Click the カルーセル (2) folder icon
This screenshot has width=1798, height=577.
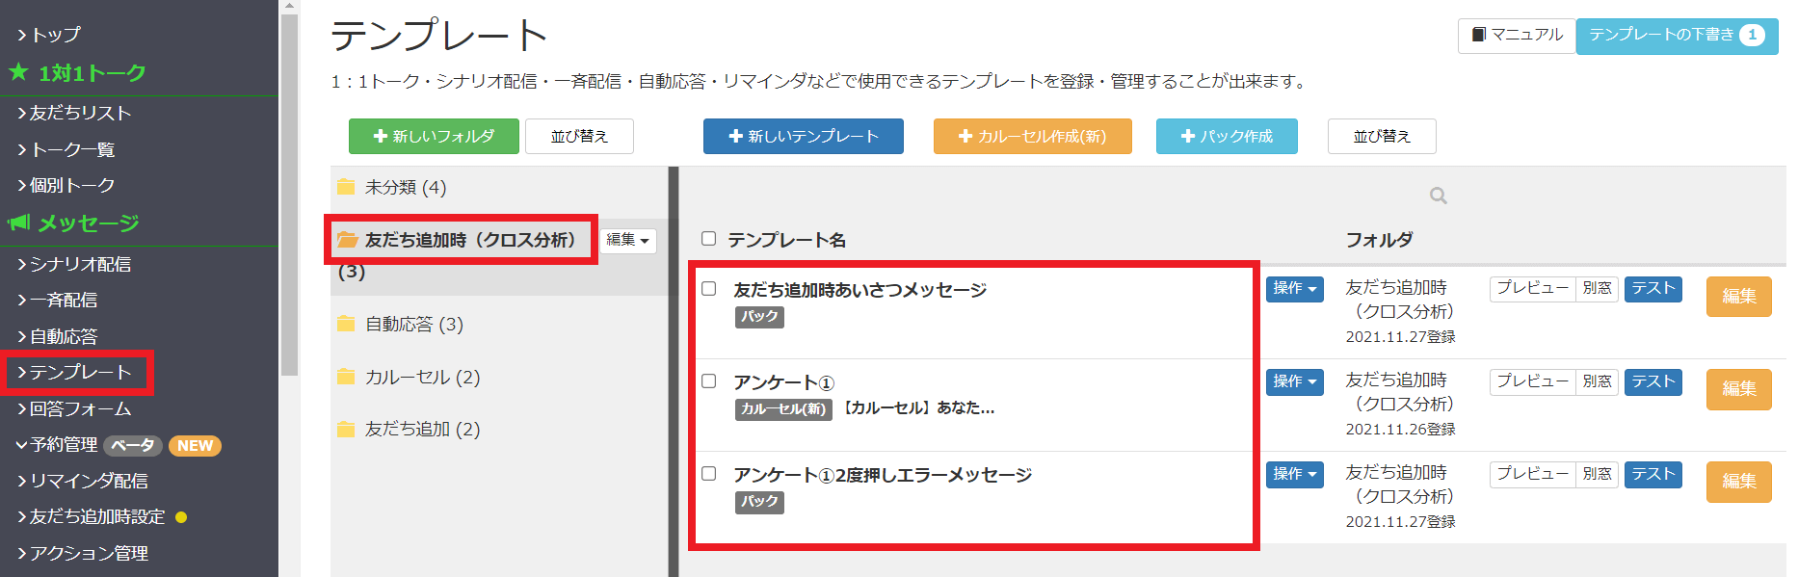pyautogui.click(x=346, y=377)
